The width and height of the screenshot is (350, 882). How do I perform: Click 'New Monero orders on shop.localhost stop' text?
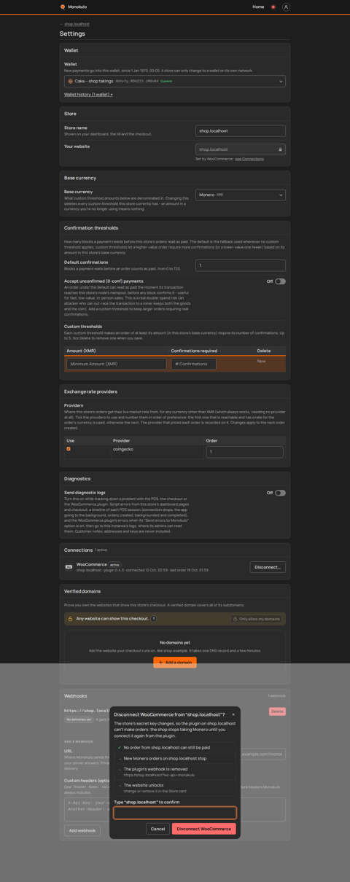(x=165, y=758)
